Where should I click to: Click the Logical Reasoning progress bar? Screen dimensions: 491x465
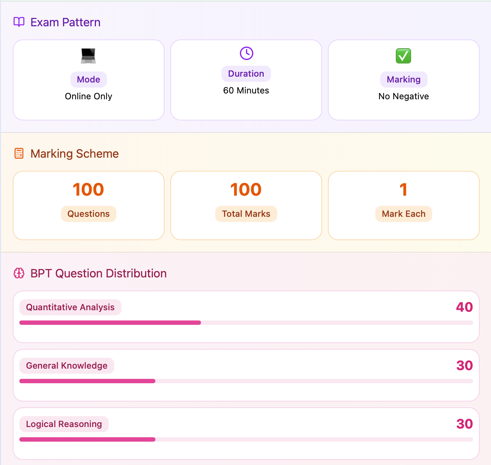246,439
